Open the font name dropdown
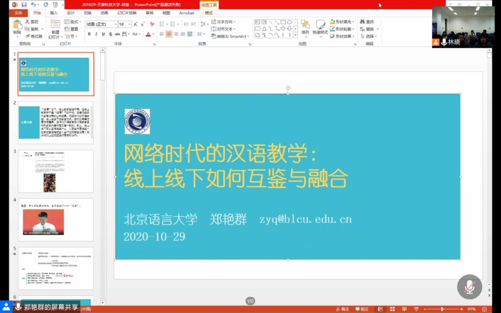The height and width of the screenshot is (313, 501). tap(116, 24)
